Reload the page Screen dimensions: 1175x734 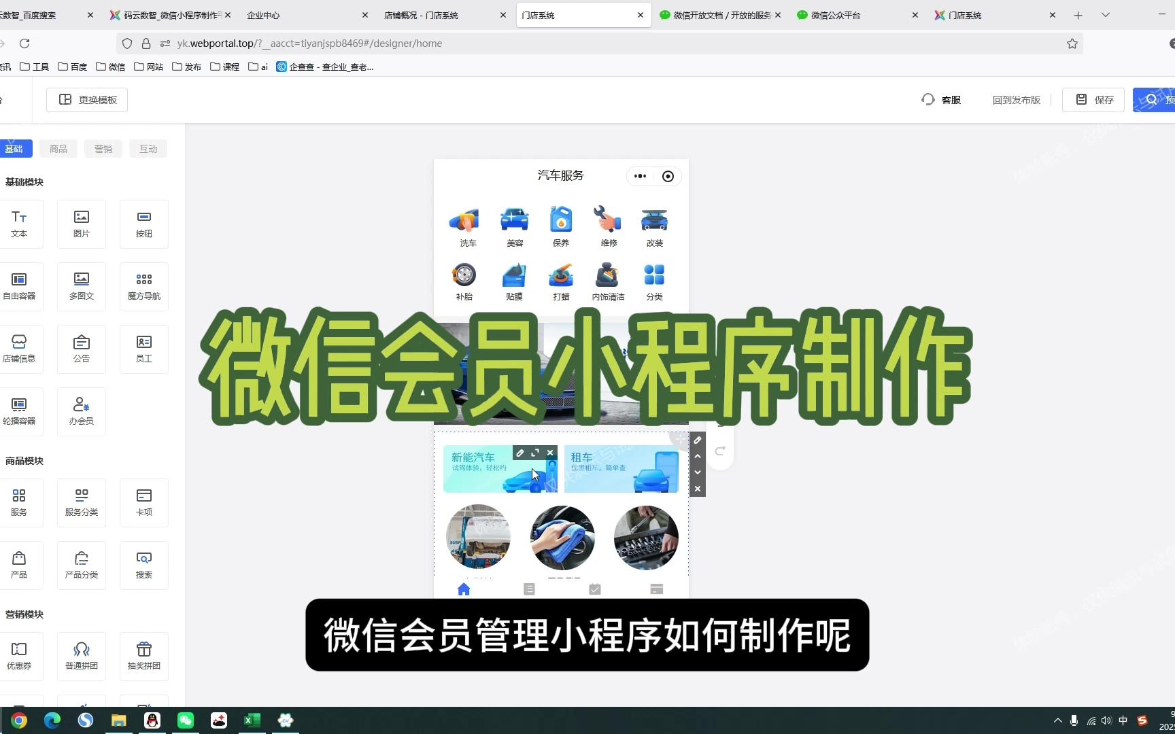[24, 43]
